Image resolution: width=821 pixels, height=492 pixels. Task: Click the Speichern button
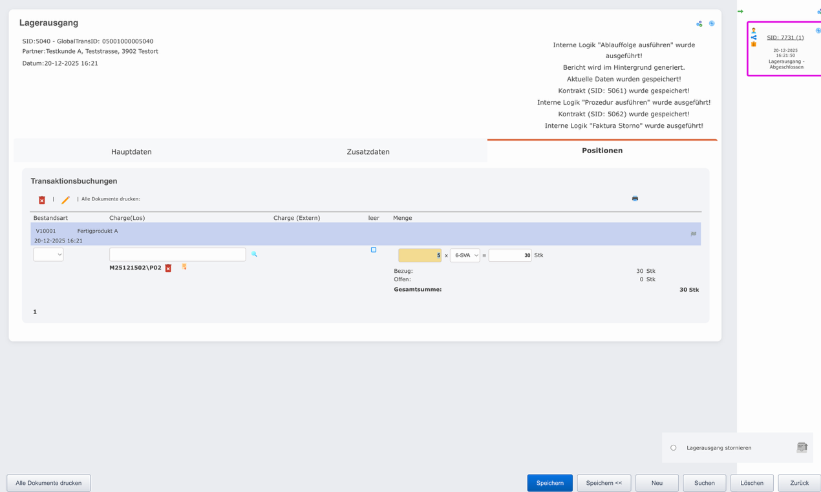pos(549,482)
